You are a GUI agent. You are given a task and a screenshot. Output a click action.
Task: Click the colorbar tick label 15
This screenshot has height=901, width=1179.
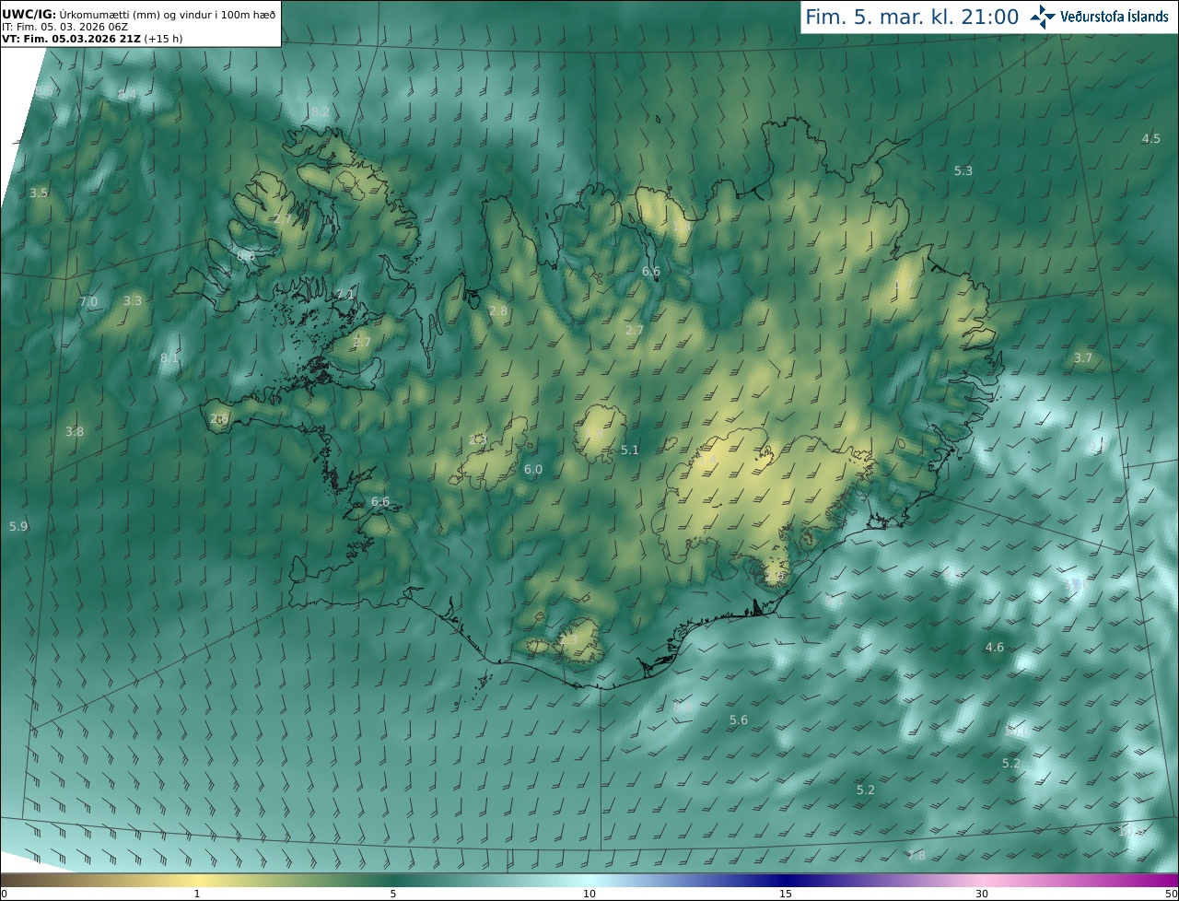786,894
